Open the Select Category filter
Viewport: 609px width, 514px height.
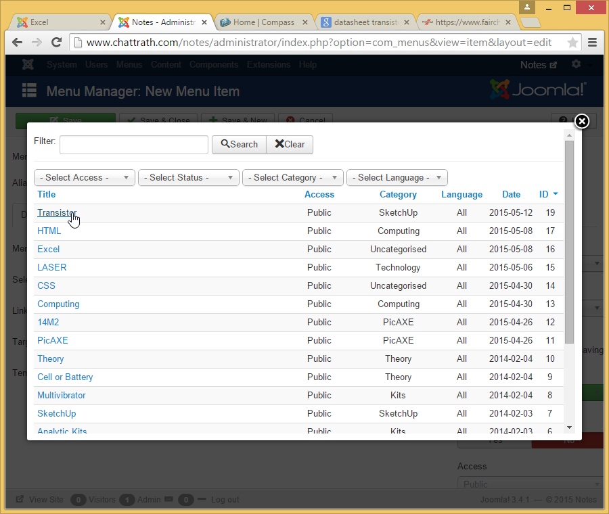coord(293,177)
